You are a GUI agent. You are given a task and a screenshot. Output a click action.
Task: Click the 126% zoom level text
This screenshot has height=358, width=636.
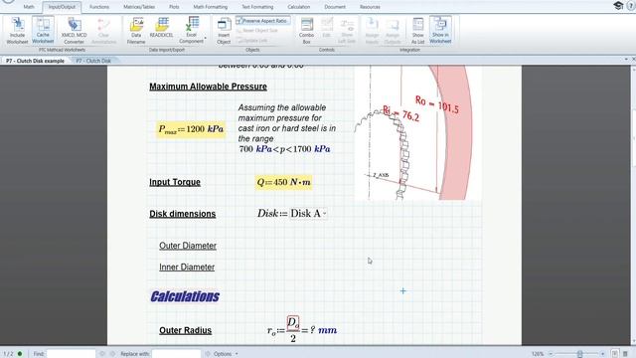click(538, 354)
